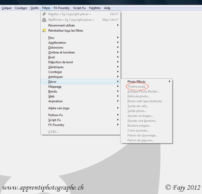Choose Antique Photo Border filter

point(143,91)
